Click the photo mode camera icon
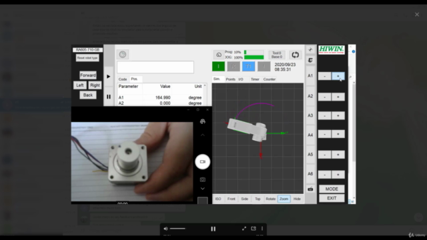427x240 pixels. pos(203,179)
